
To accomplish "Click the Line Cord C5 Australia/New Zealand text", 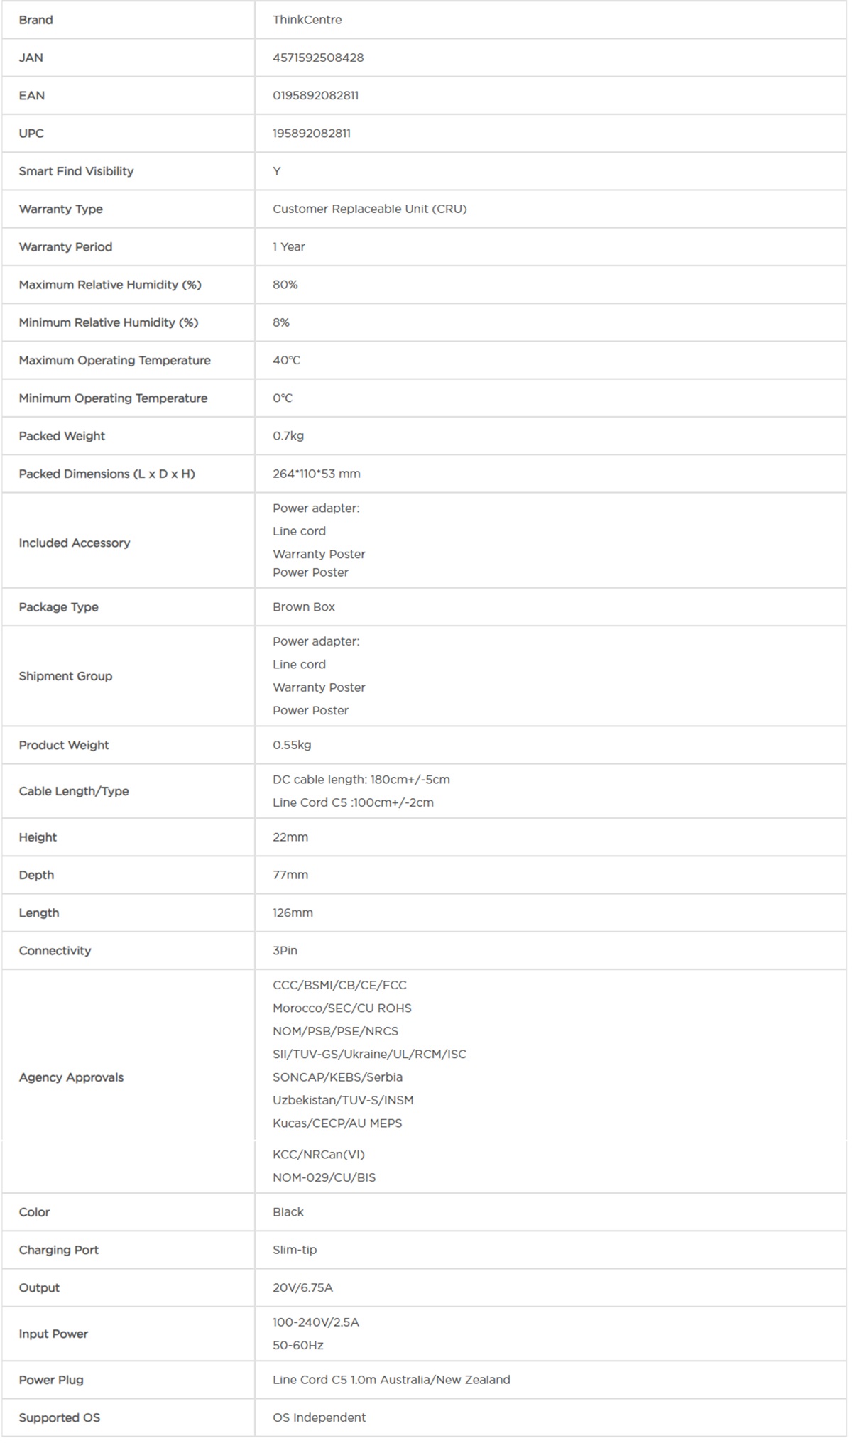I will (391, 1380).
